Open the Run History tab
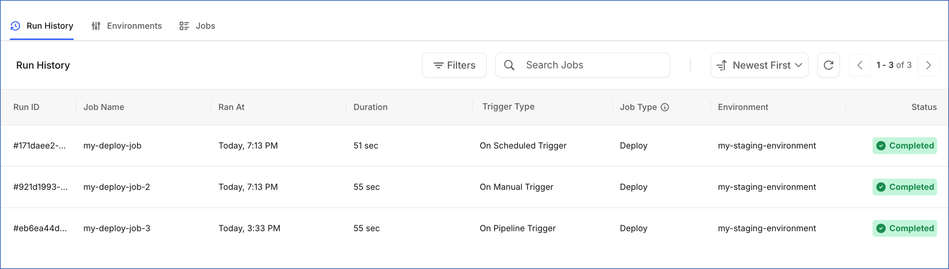This screenshot has height=269, width=949. [x=42, y=26]
